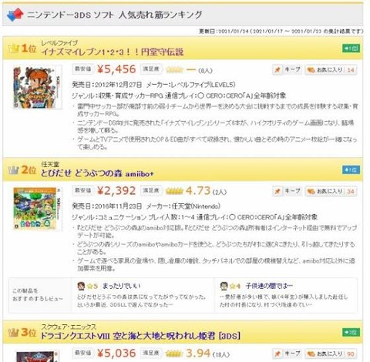
Task: Toggle キープ pin for とびだせ どうぶつの森
Action: click(288, 191)
